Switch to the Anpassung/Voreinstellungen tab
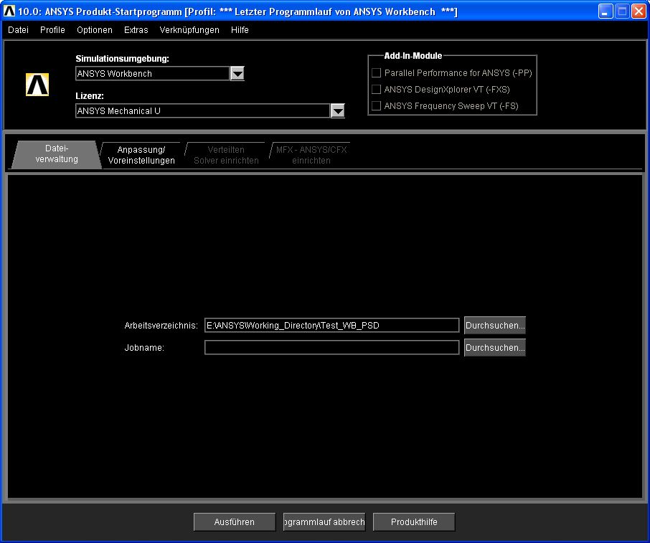 [141, 155]
